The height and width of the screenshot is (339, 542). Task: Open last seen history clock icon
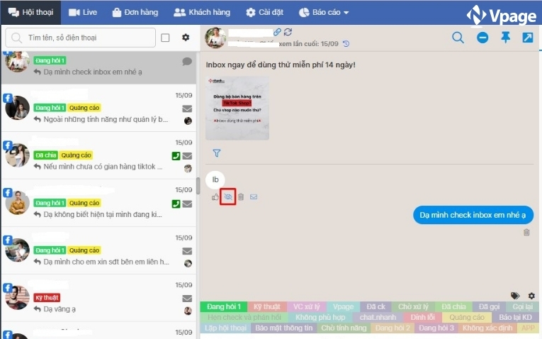click(346, 44)
